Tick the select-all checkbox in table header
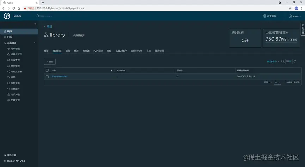 [x=47, y=70]
